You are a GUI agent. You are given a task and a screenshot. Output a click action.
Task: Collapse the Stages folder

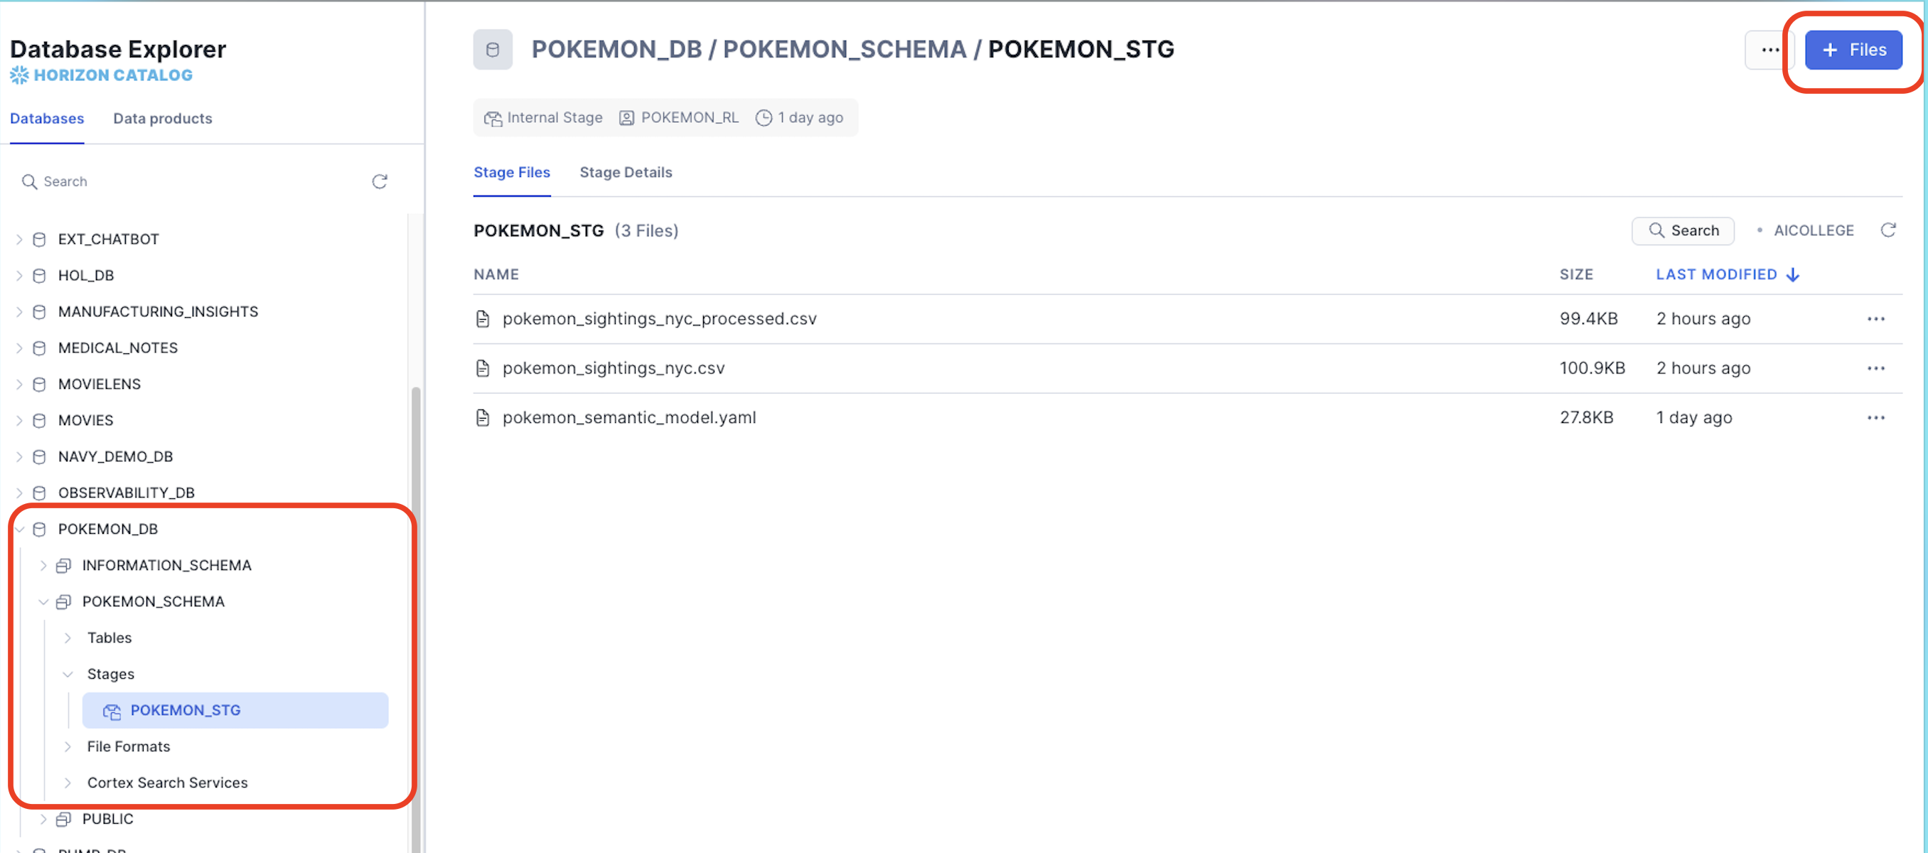click(x=68, y=674)
